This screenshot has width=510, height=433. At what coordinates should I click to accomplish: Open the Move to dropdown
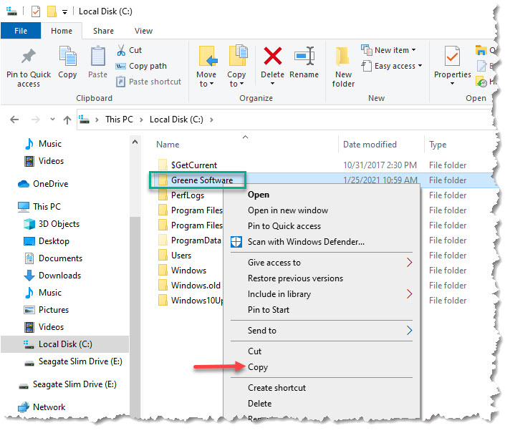206,79
